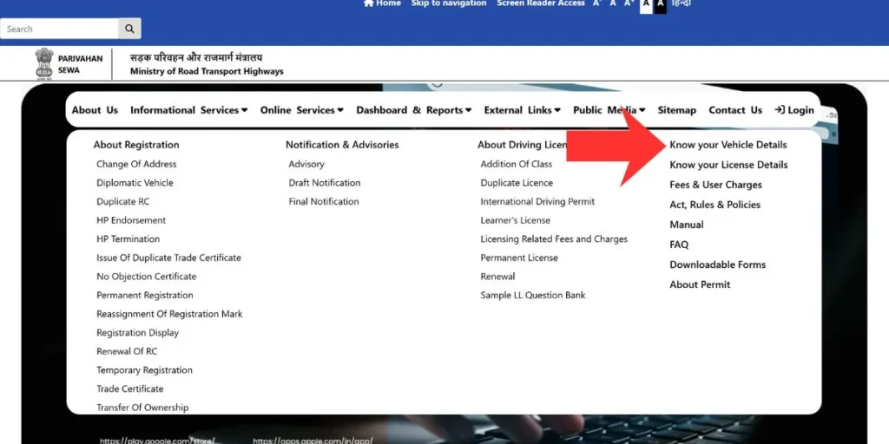This screenshot has height=444, width=889.
Task: Open Sample LL Question Bank link
Action: [533, 295]
